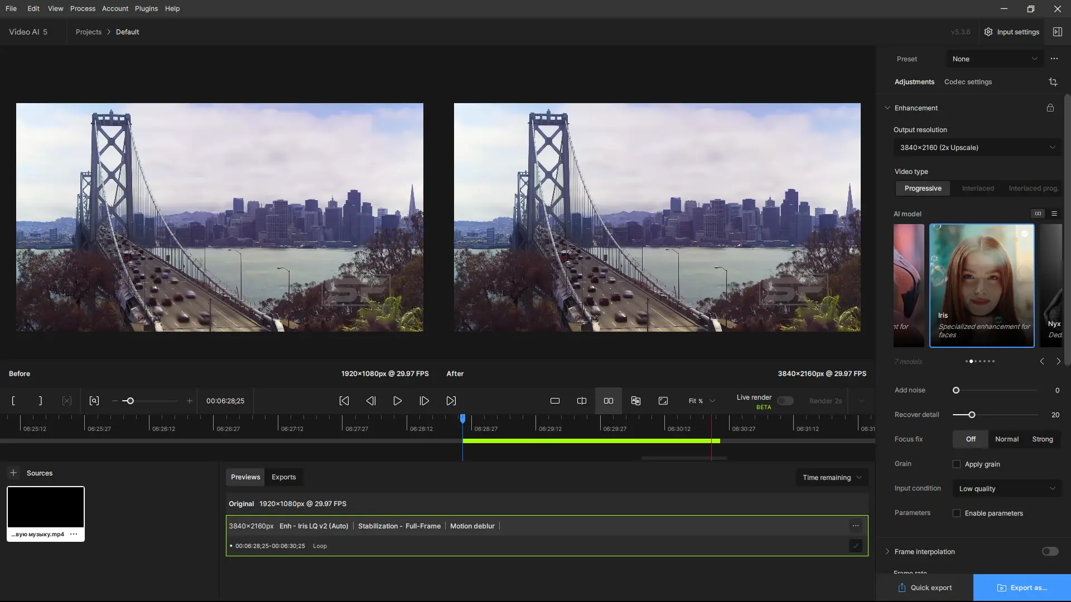Click the crop tool icon
Image resolution: width=1071 pixels, height=602 pixels.
[1053, 82]
